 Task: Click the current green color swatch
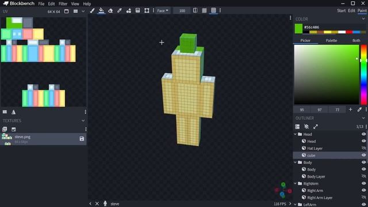298,29
